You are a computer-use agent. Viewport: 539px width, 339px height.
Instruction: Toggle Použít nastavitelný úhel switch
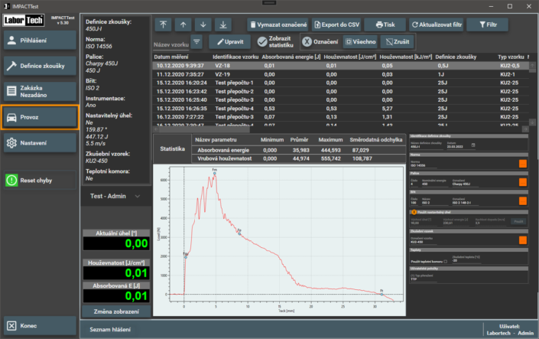[x=414, y=212]
